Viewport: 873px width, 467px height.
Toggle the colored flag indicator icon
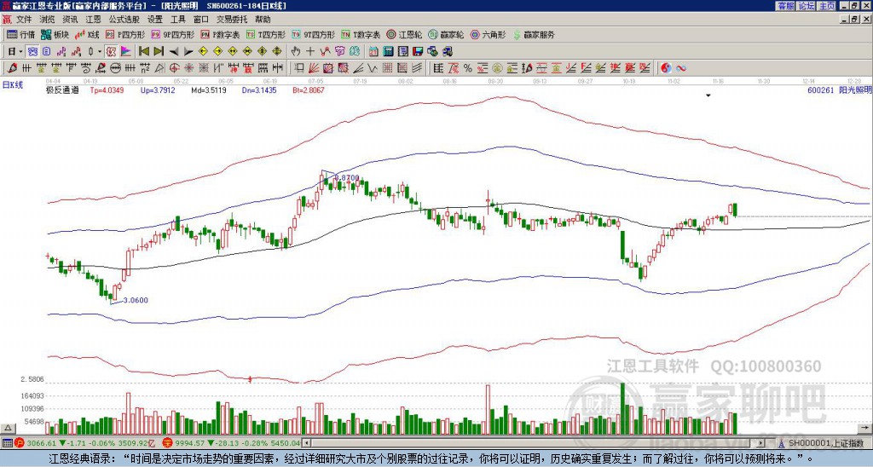click(126, 52)
